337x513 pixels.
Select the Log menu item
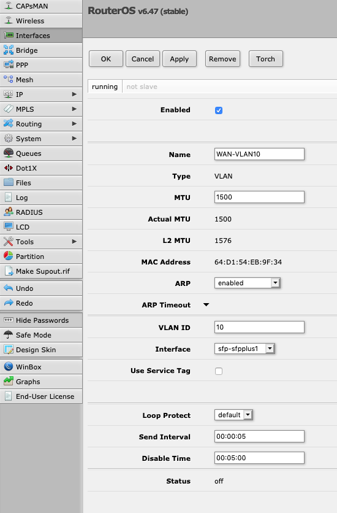[x=41, y=197]
